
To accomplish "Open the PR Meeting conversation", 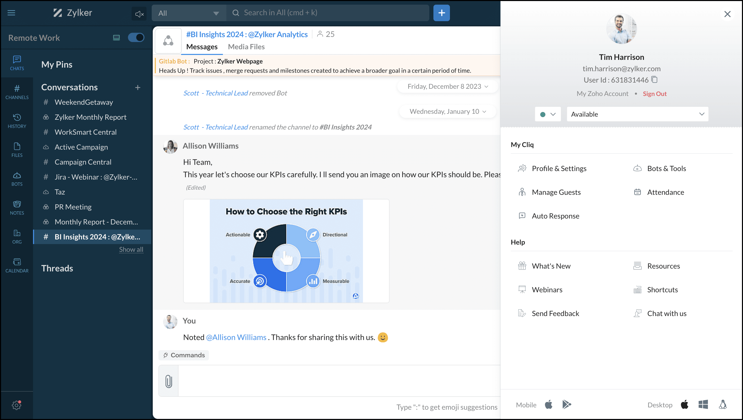I will [92, 207].
